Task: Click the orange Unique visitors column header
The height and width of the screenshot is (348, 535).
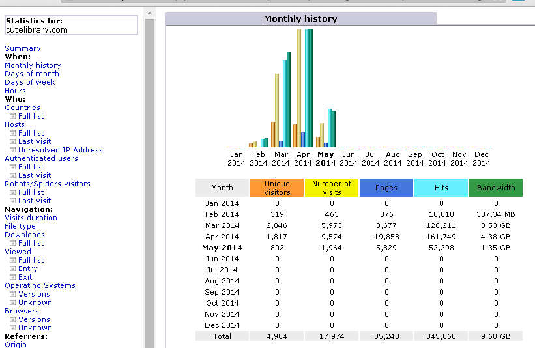Action: pyautogui.click(x=277, y=188)
